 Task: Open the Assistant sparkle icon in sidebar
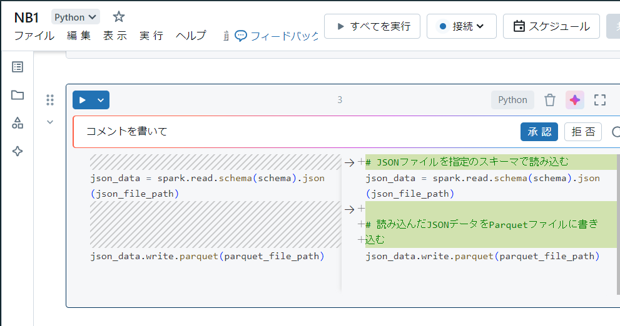coord(18,151)
